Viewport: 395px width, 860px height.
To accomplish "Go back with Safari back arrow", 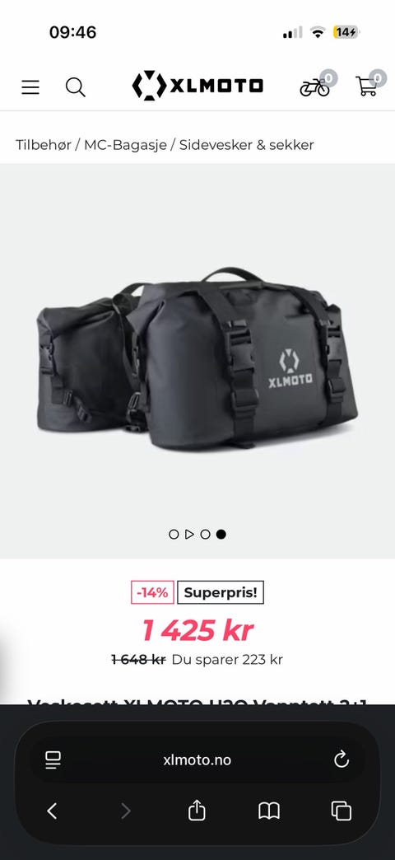I will pos(52,811).
